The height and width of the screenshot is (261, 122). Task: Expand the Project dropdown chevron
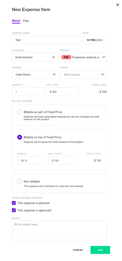[x=104, y=57]
